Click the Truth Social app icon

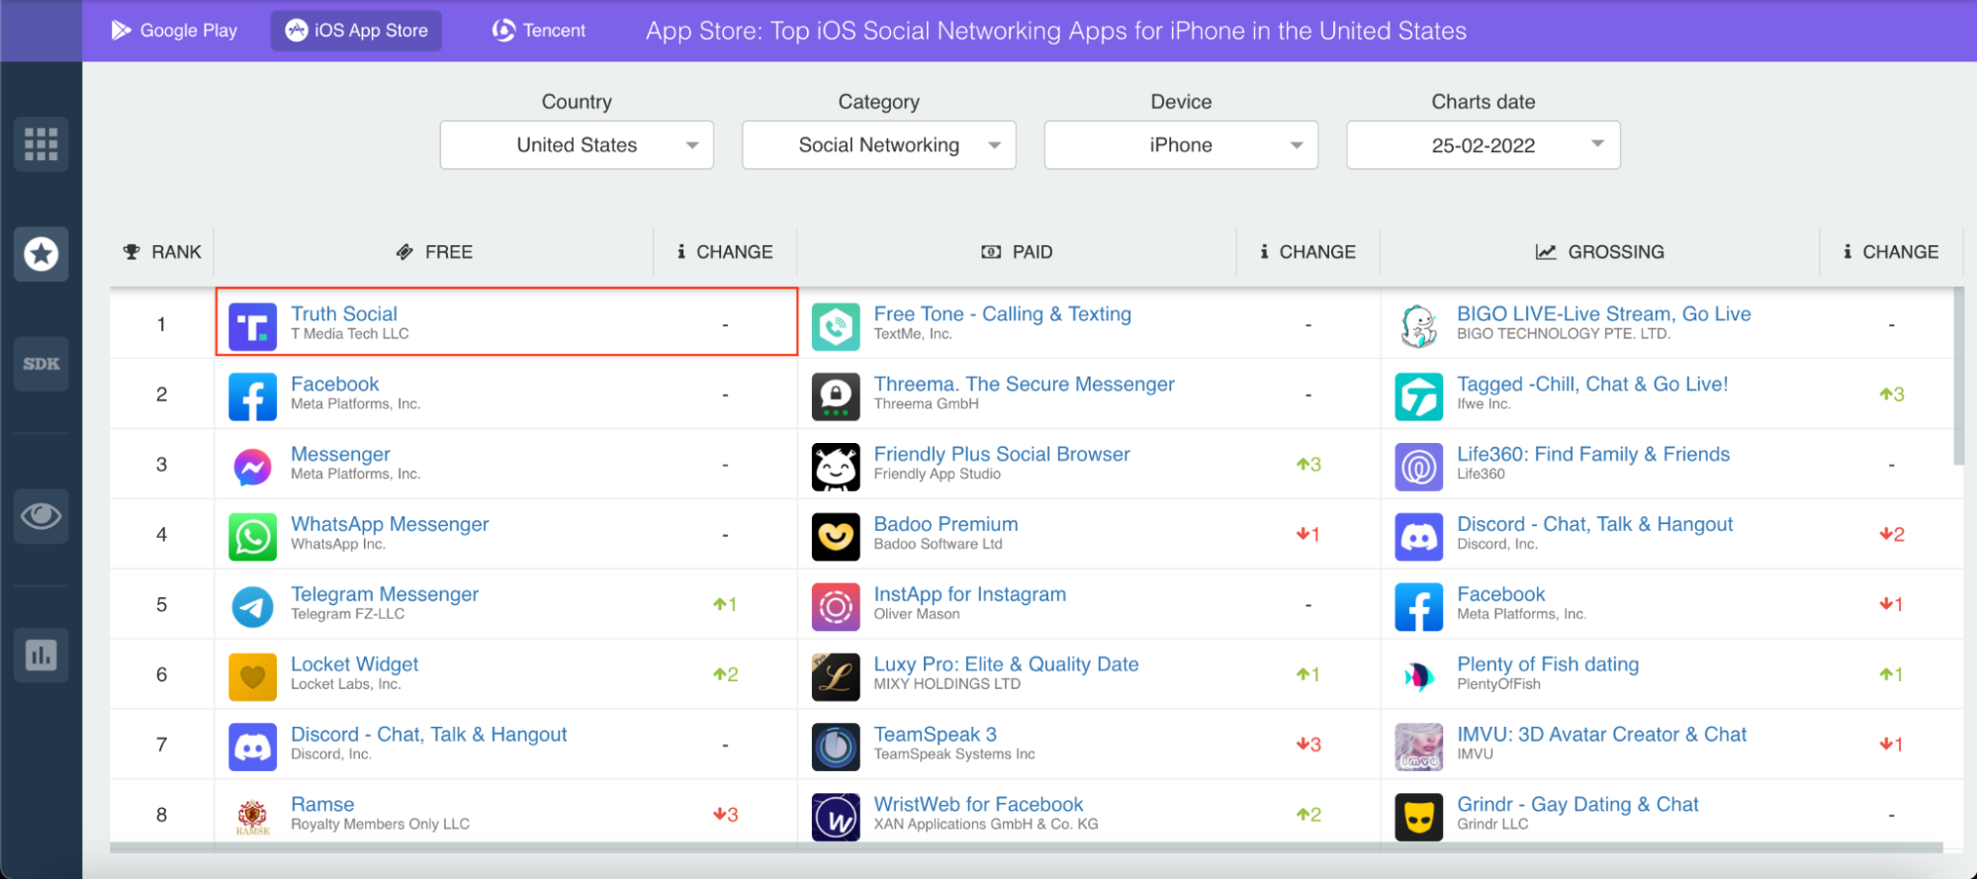pos(252,326)
